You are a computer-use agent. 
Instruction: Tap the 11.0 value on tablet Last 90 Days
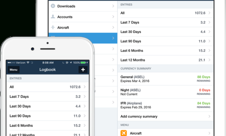(202, 41)
